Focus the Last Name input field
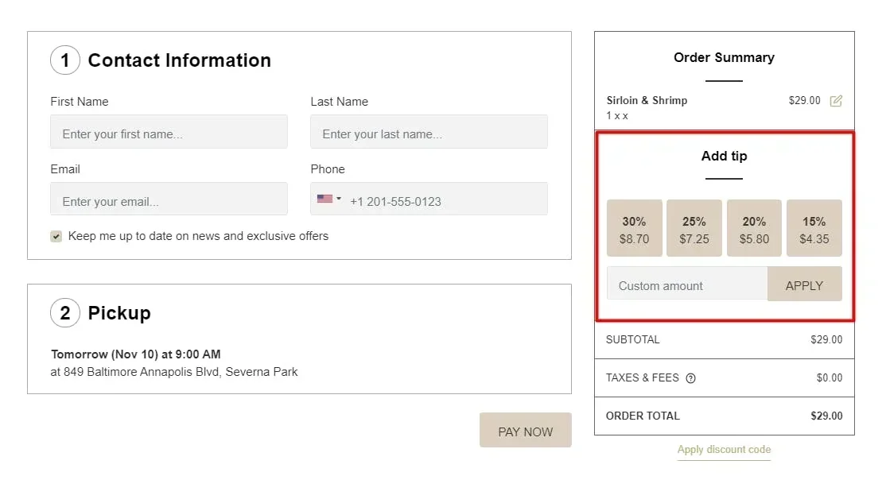 tap(429, 132)
